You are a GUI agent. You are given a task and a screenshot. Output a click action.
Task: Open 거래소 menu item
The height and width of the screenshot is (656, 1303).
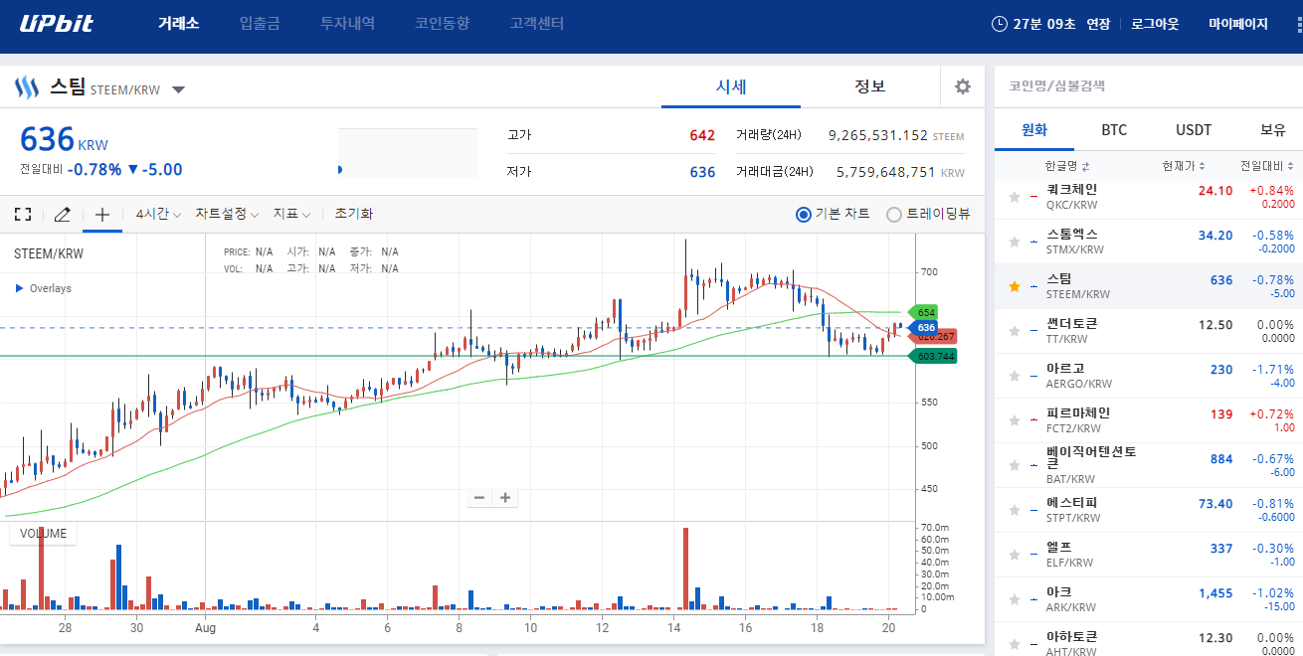[178, 23]
